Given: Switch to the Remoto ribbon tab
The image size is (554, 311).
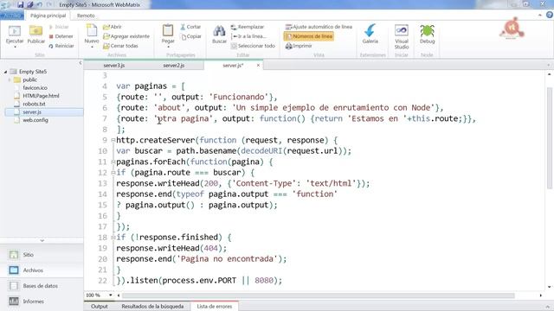Looking at the screenshot, I should point(86,16).
